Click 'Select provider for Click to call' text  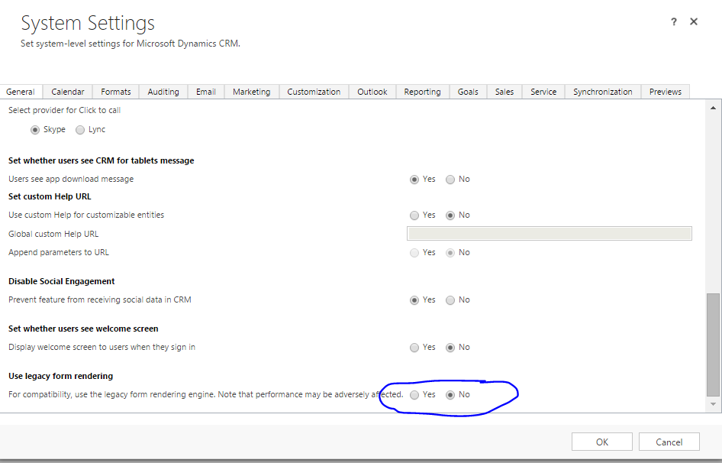[x=64, y=110]
